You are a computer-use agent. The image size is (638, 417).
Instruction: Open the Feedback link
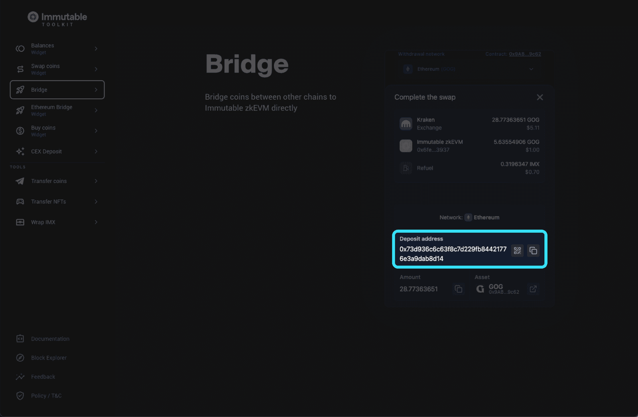click(x=43, y=377)
